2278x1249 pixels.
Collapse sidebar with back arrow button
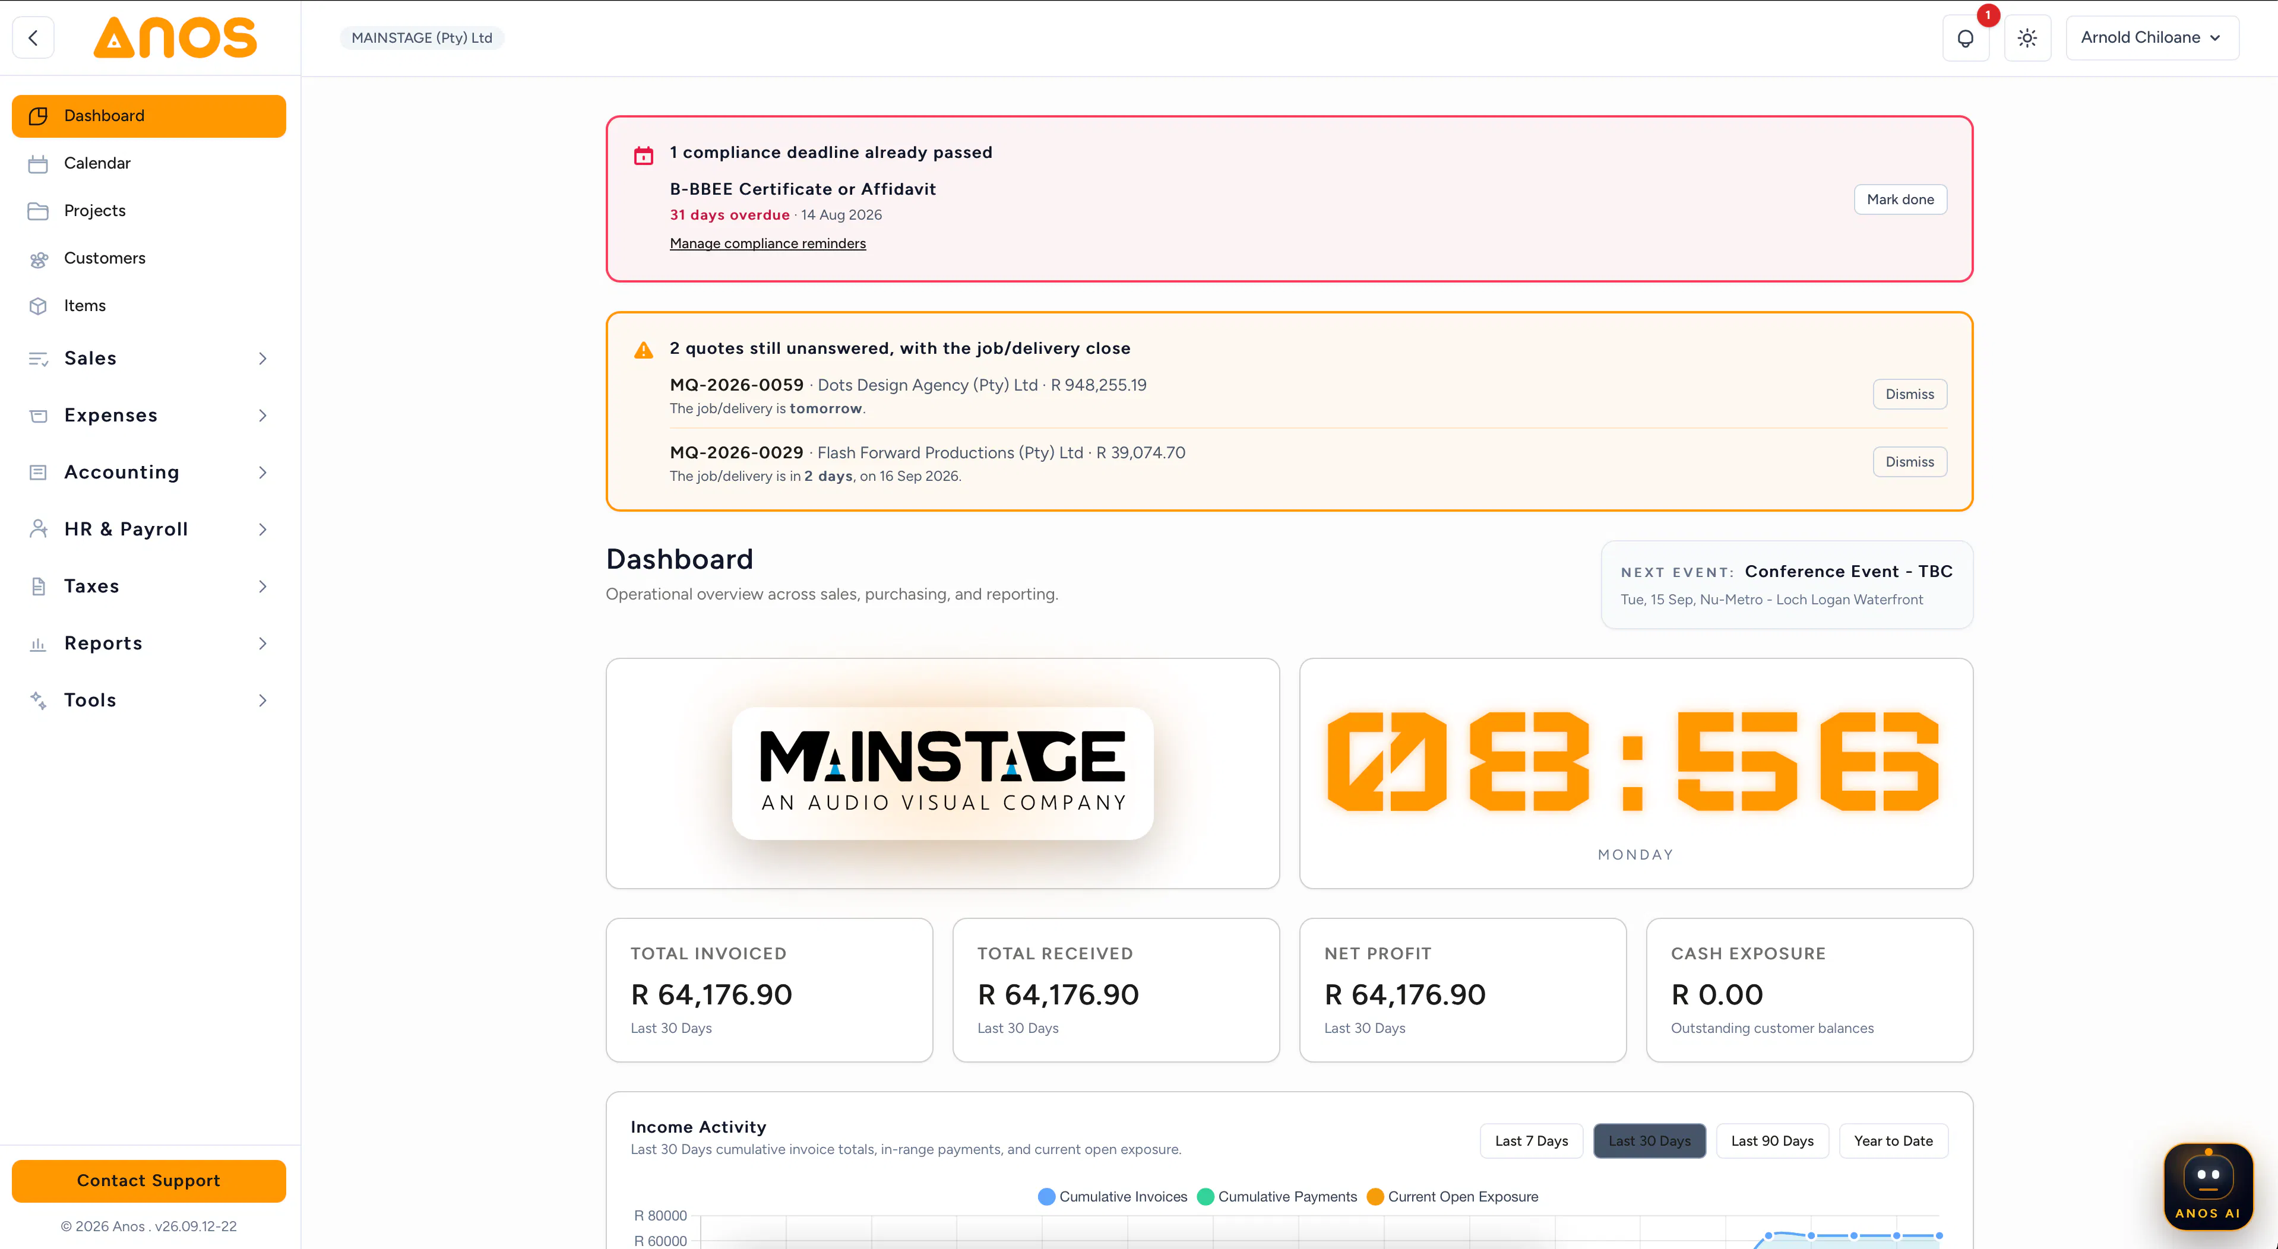(34, 38)
